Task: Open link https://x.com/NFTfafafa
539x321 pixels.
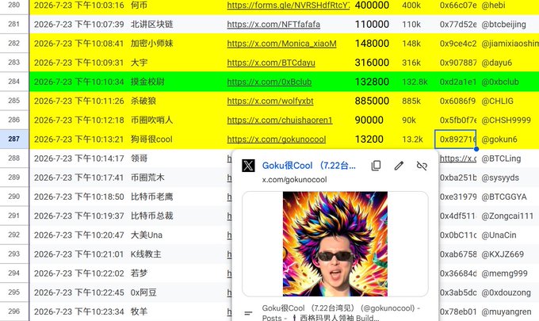Action: tap(273, 25)
